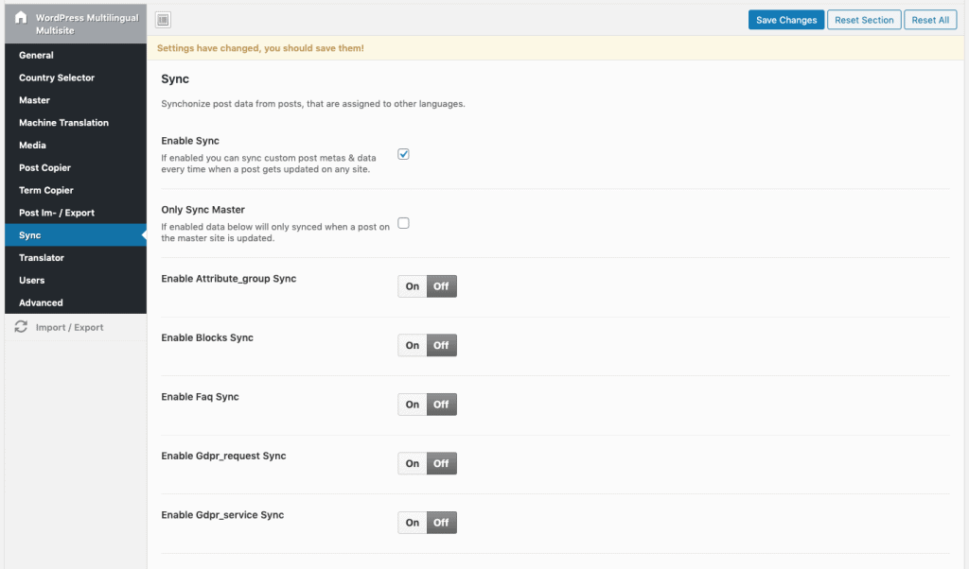
Task: Switch Blocks Sync to Off
Action: [441, 346]
